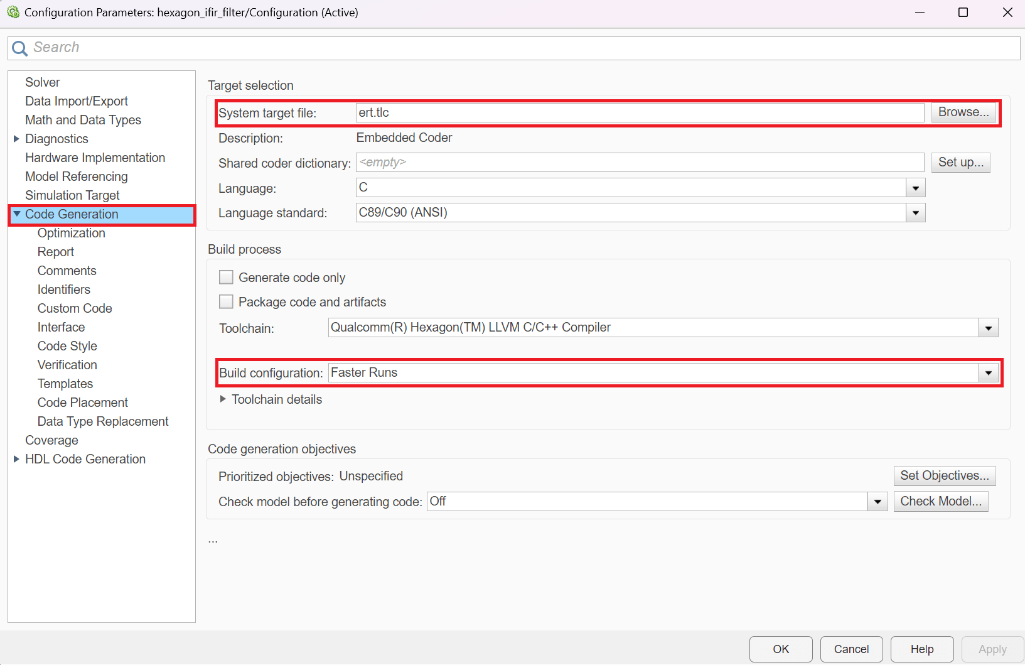Click the Simulink icon in the title bar
The image size is (1025, 665).
click(x=13, y=12)
